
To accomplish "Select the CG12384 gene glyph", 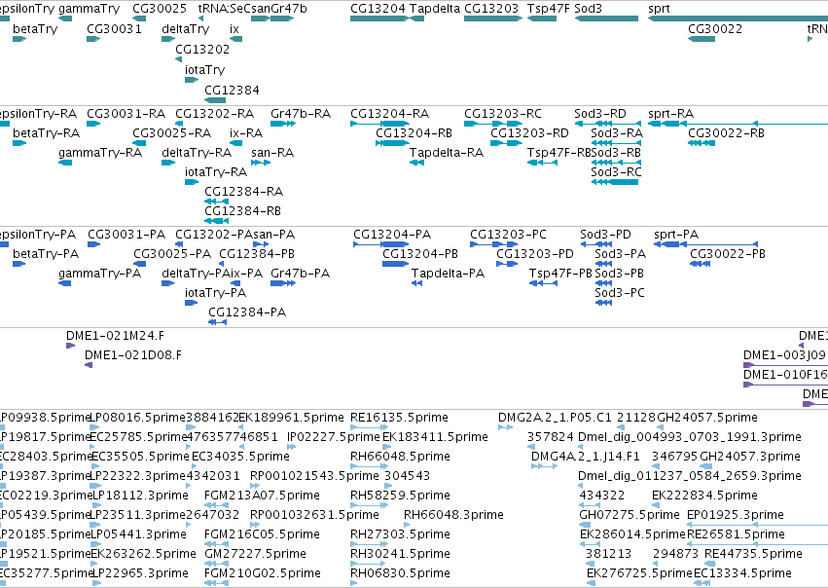I will pyautogui.click(x=215, y=100).
